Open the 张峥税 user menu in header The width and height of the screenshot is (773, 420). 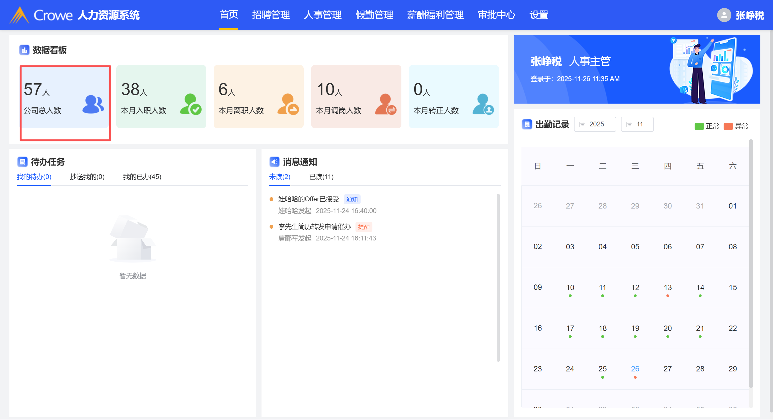click(x=749, y=15)
